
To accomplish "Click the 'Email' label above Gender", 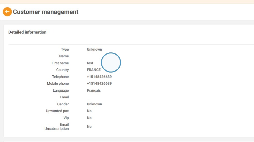I will (64, 97).
